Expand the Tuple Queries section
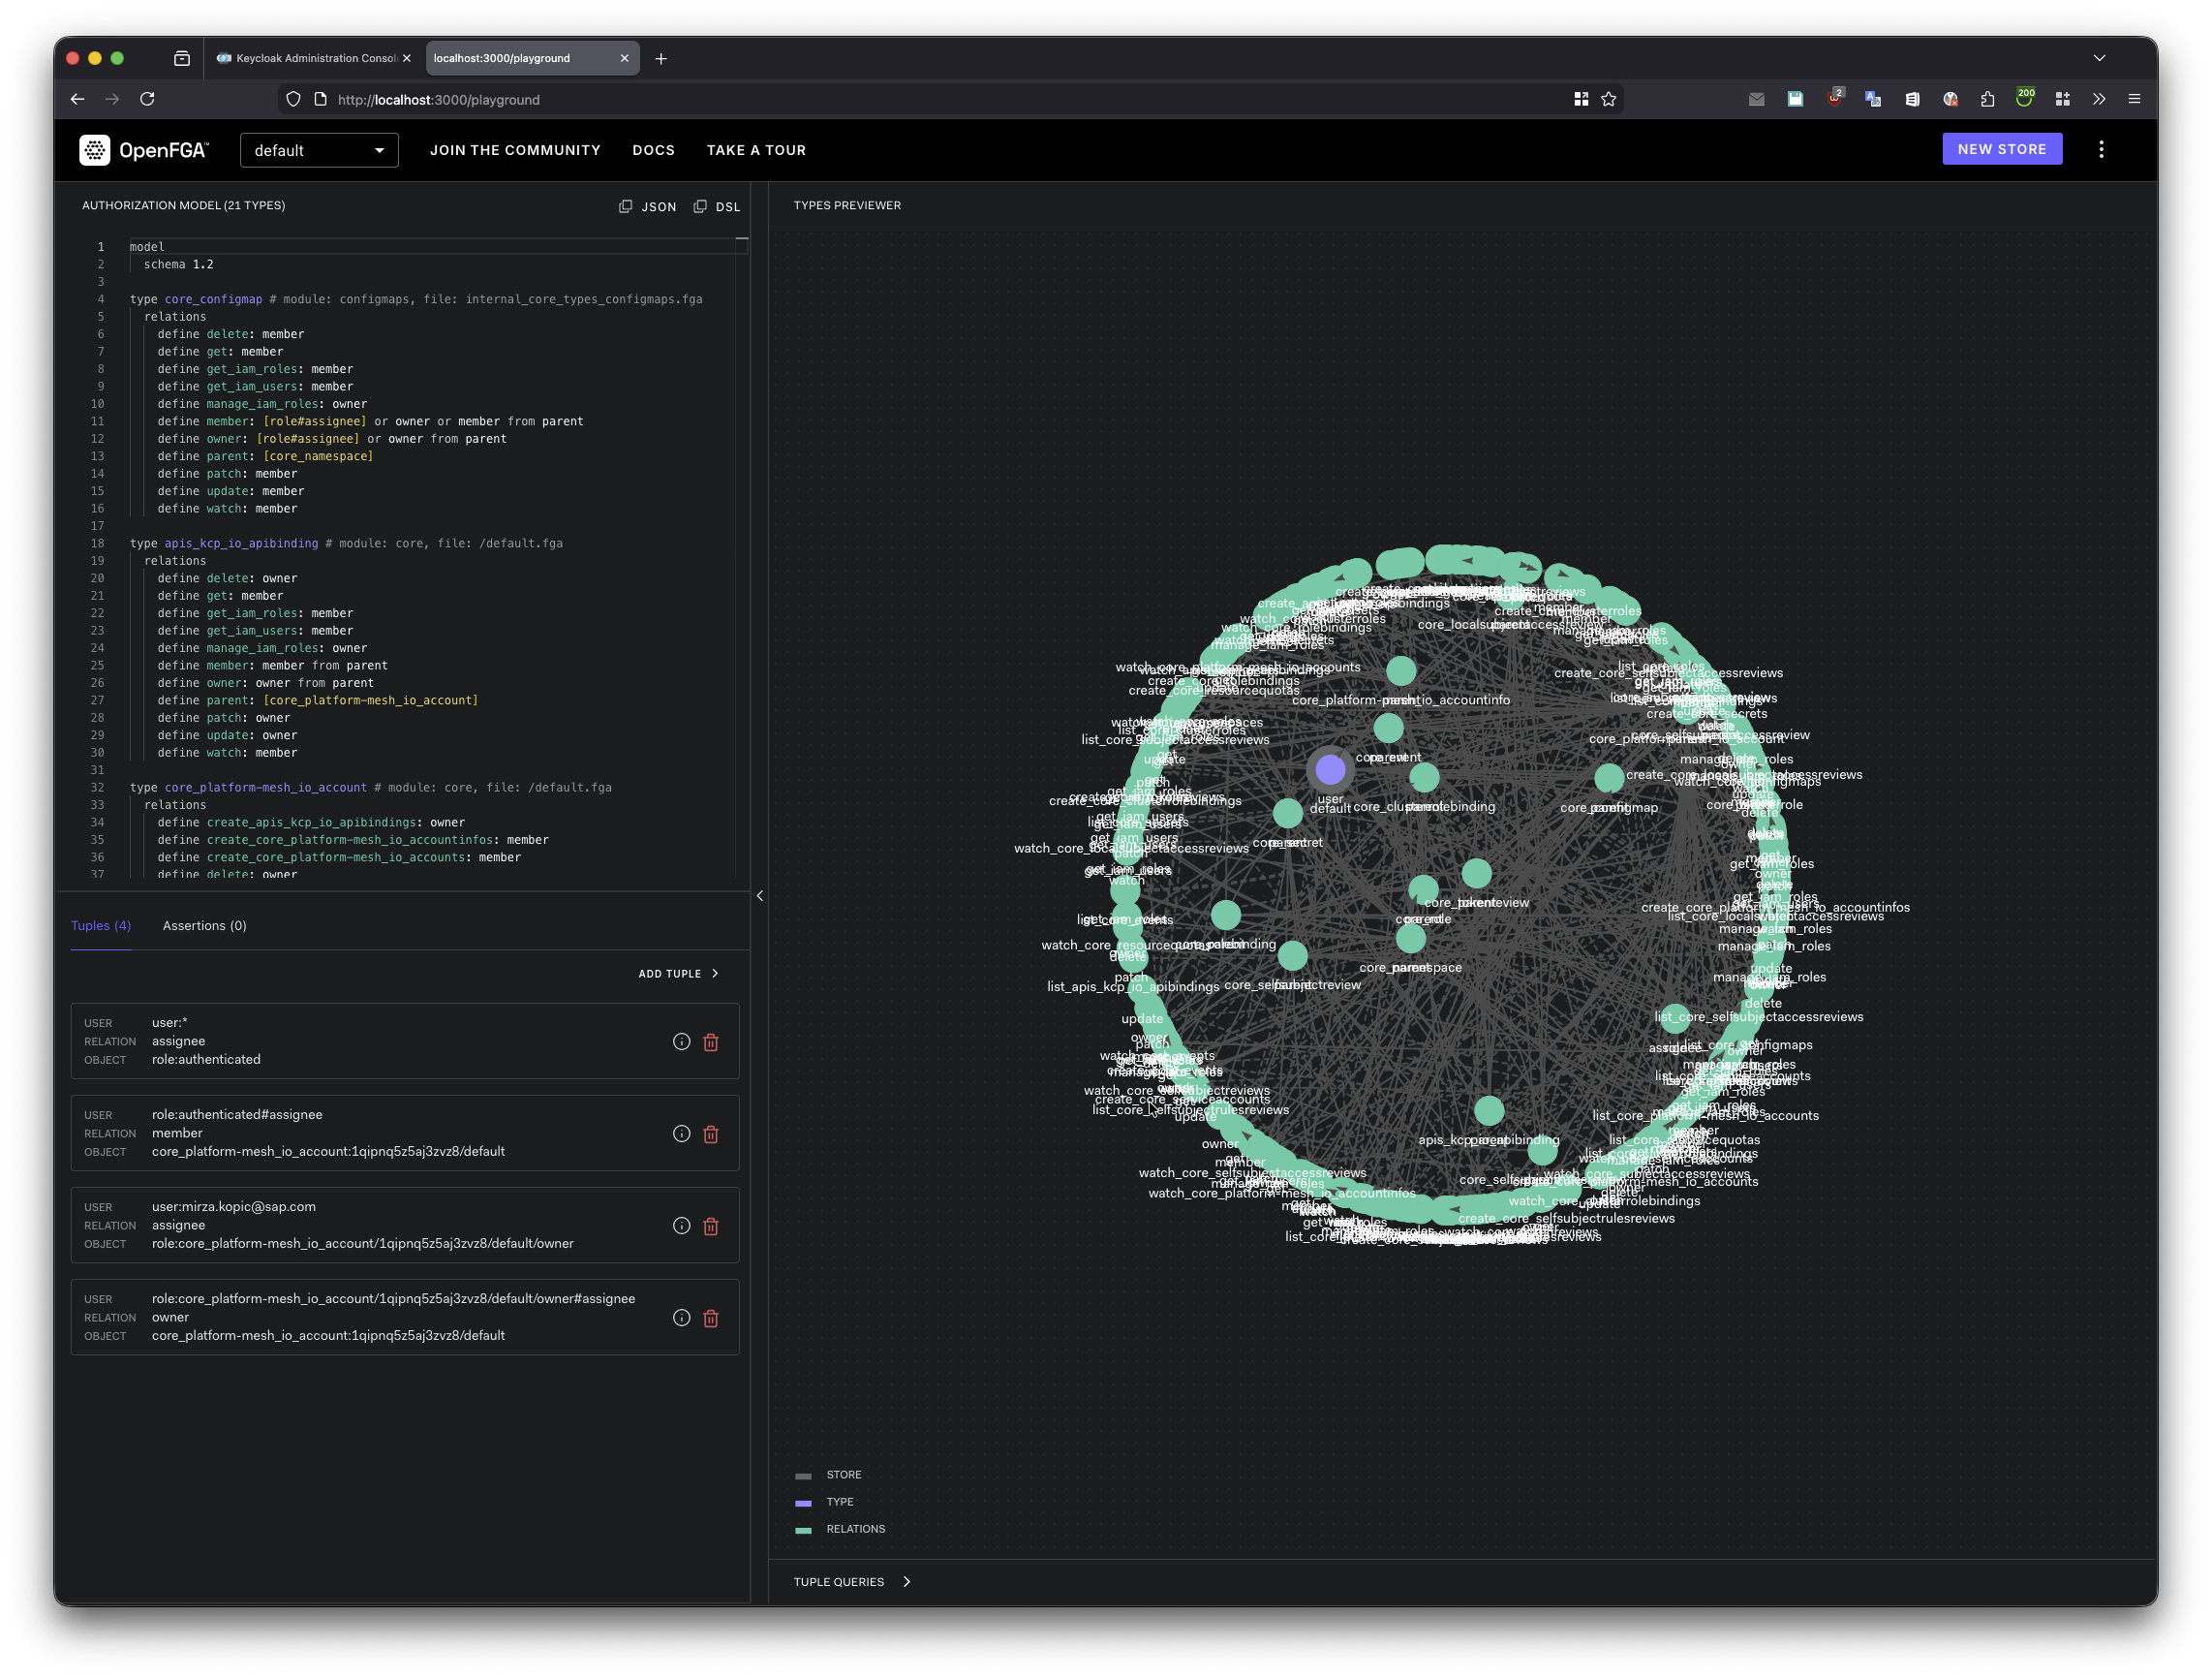The width and height of the screenshot is (2212, 1678). click(x=851, y=1581)
